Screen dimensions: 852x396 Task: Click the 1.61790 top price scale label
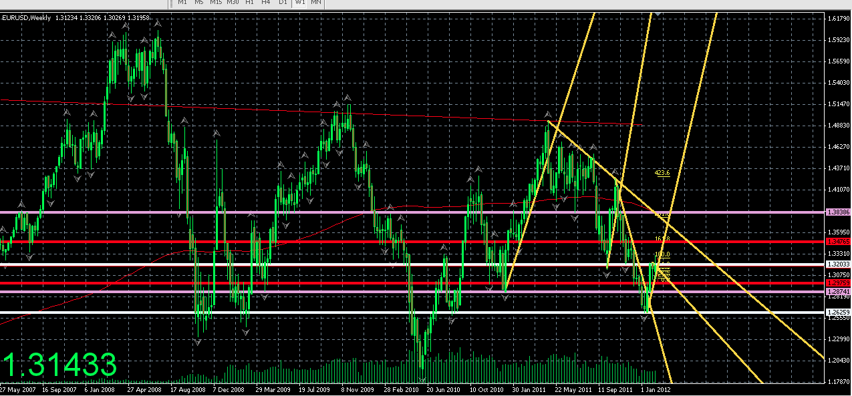pos(839,18)
